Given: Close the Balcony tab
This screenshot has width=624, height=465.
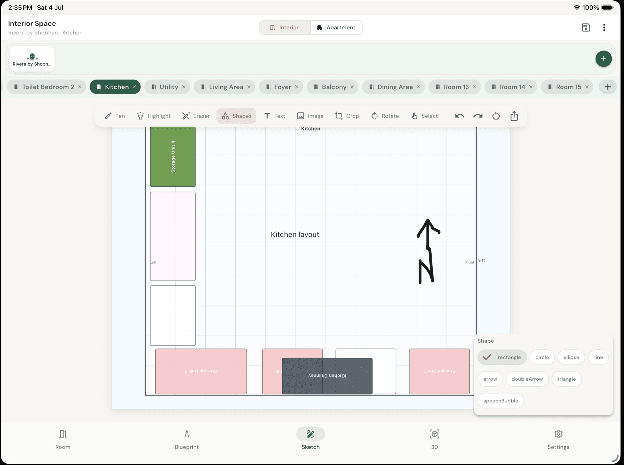Looking at the screenshot, I should [x=352, y=87].
